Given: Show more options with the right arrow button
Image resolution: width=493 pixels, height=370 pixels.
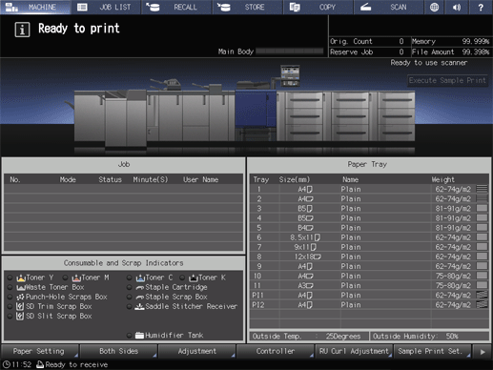Looking at the screenshot, I should 483,352.
